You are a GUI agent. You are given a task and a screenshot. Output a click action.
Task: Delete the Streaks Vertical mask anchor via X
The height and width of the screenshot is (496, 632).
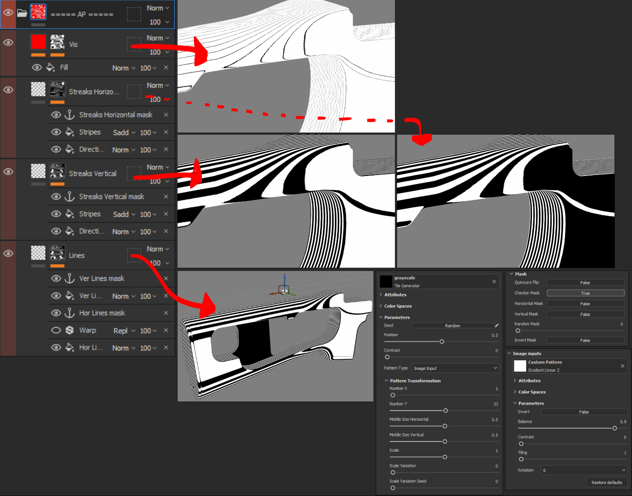pyautogui.click(x=166, y=196)
